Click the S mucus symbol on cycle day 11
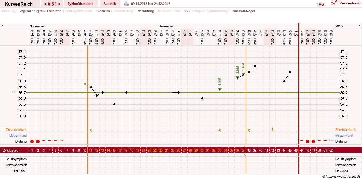Screen dimensions: 362x180 (x=91, y=131)
